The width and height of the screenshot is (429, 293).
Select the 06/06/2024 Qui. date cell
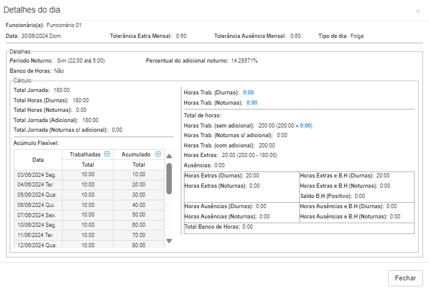click(x=38, y=205)
